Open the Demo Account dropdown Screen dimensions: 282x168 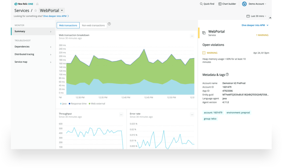tap(257, 4)
